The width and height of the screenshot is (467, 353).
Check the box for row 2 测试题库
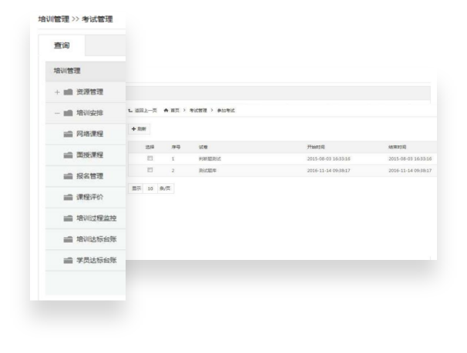(150, 170)
